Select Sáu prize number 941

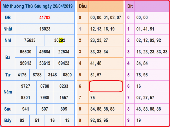[25, 109]
